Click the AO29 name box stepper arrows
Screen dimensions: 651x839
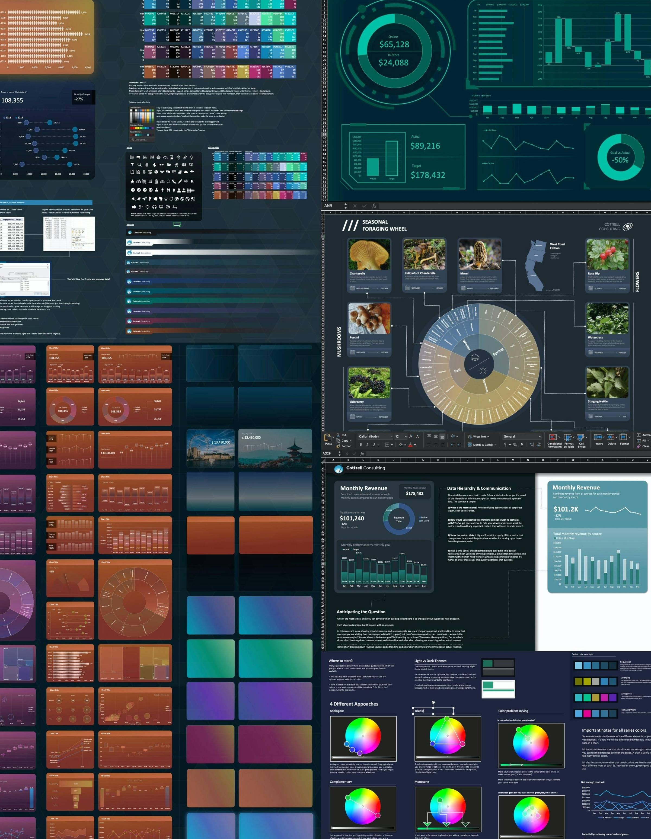[x=340, y=454]
